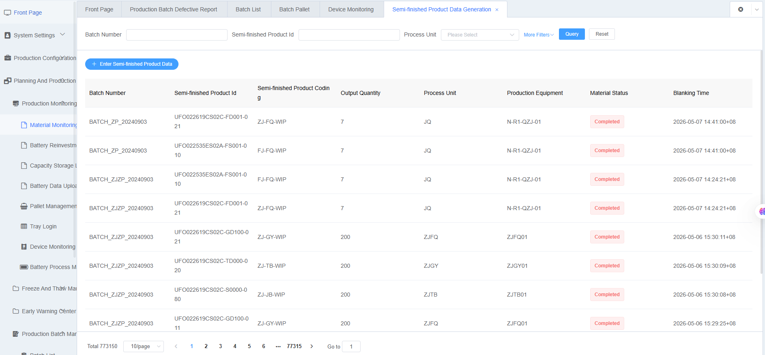This screenshot has height=355, width=765.
Task: Click Completed status in ZJFQ01 15:30:11 row
Action: pos(607,237)
